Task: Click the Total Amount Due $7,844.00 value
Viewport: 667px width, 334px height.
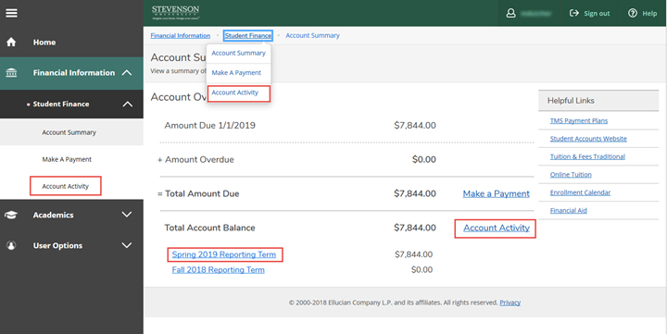Action: pos(415,193)
